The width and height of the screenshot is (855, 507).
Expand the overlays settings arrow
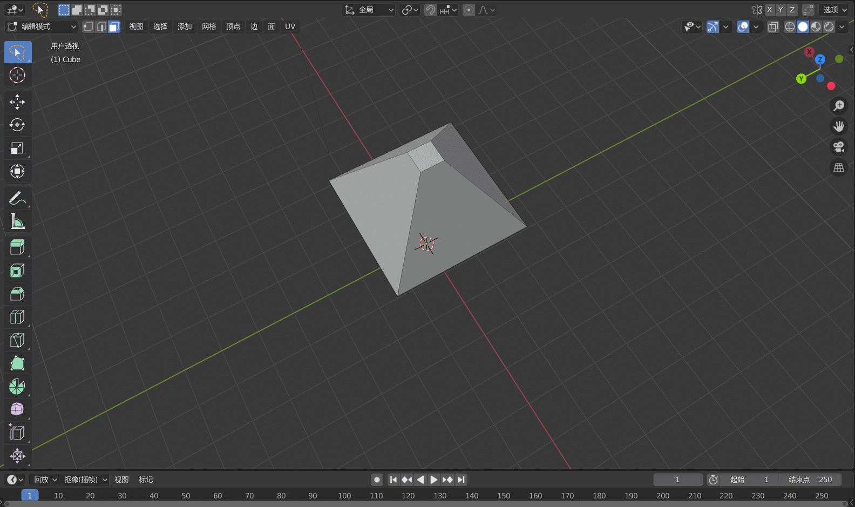[x=756, y=26]
